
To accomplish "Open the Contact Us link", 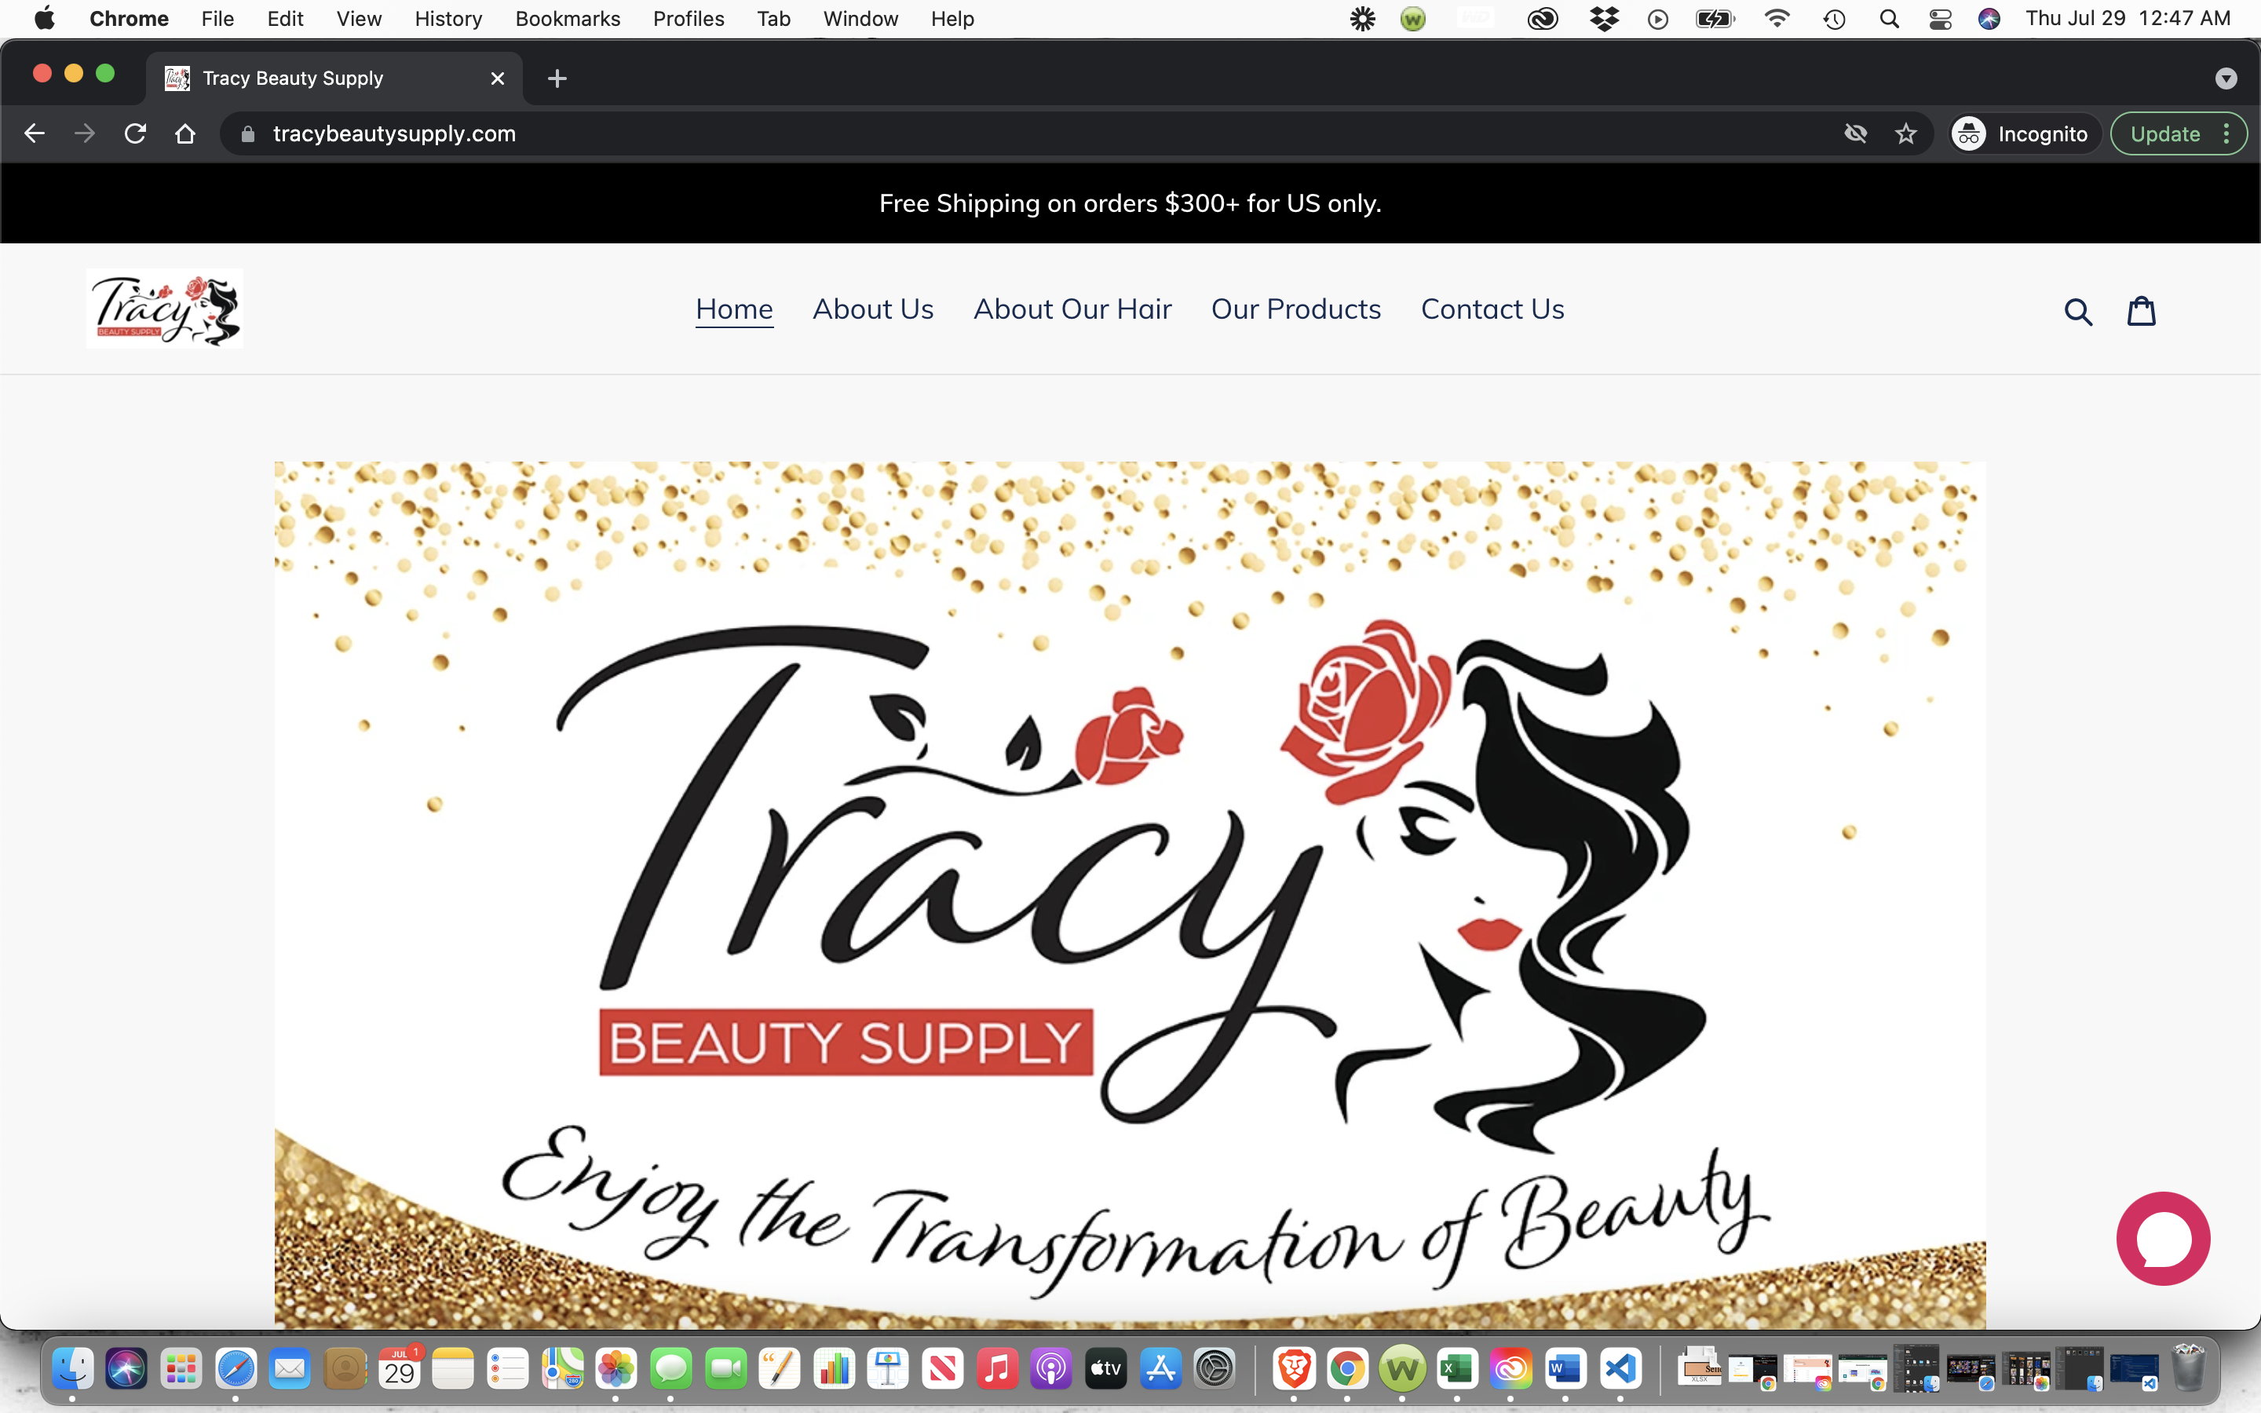I will tap(1492, 309).
